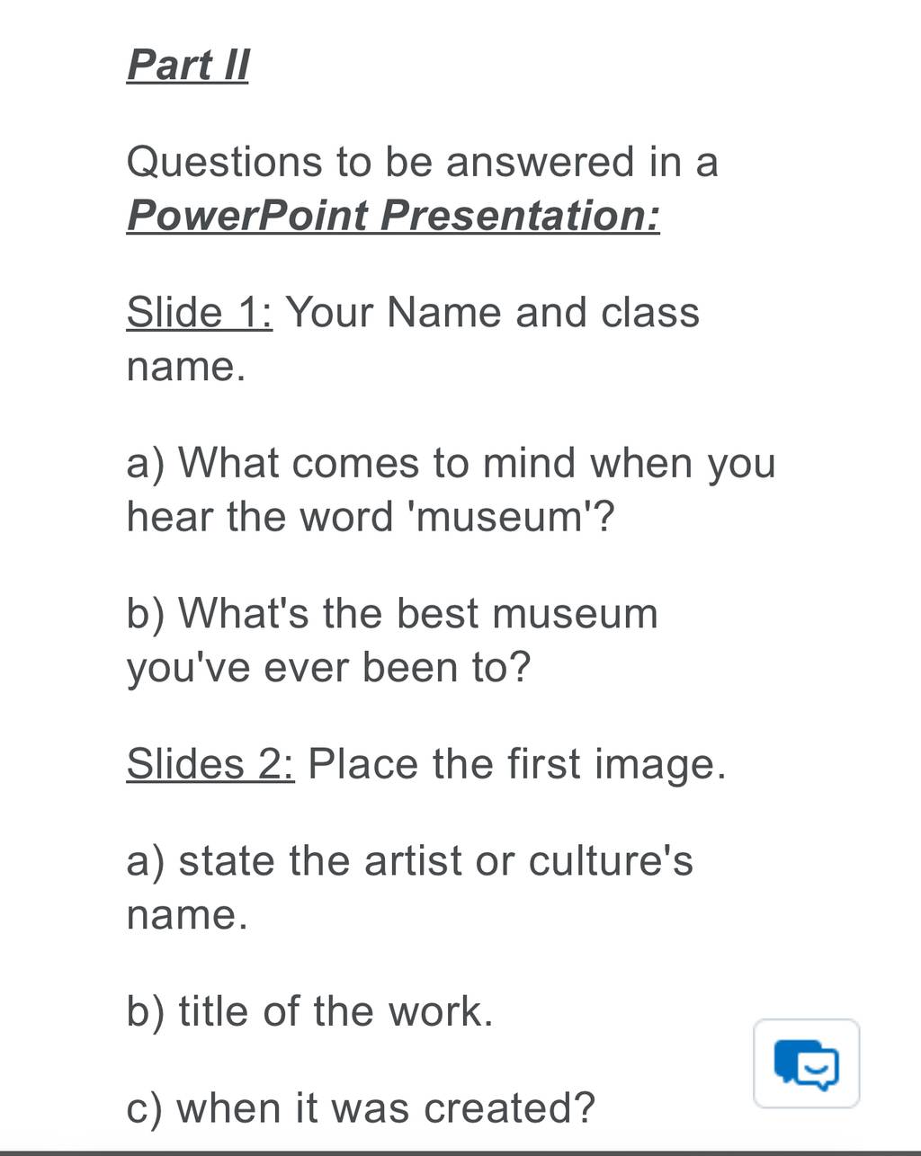This screenshot has height=1156, width=921.
Task: Select the underlined 'PowerPoint Presentation:' text
Action: (x=393, y=216)
